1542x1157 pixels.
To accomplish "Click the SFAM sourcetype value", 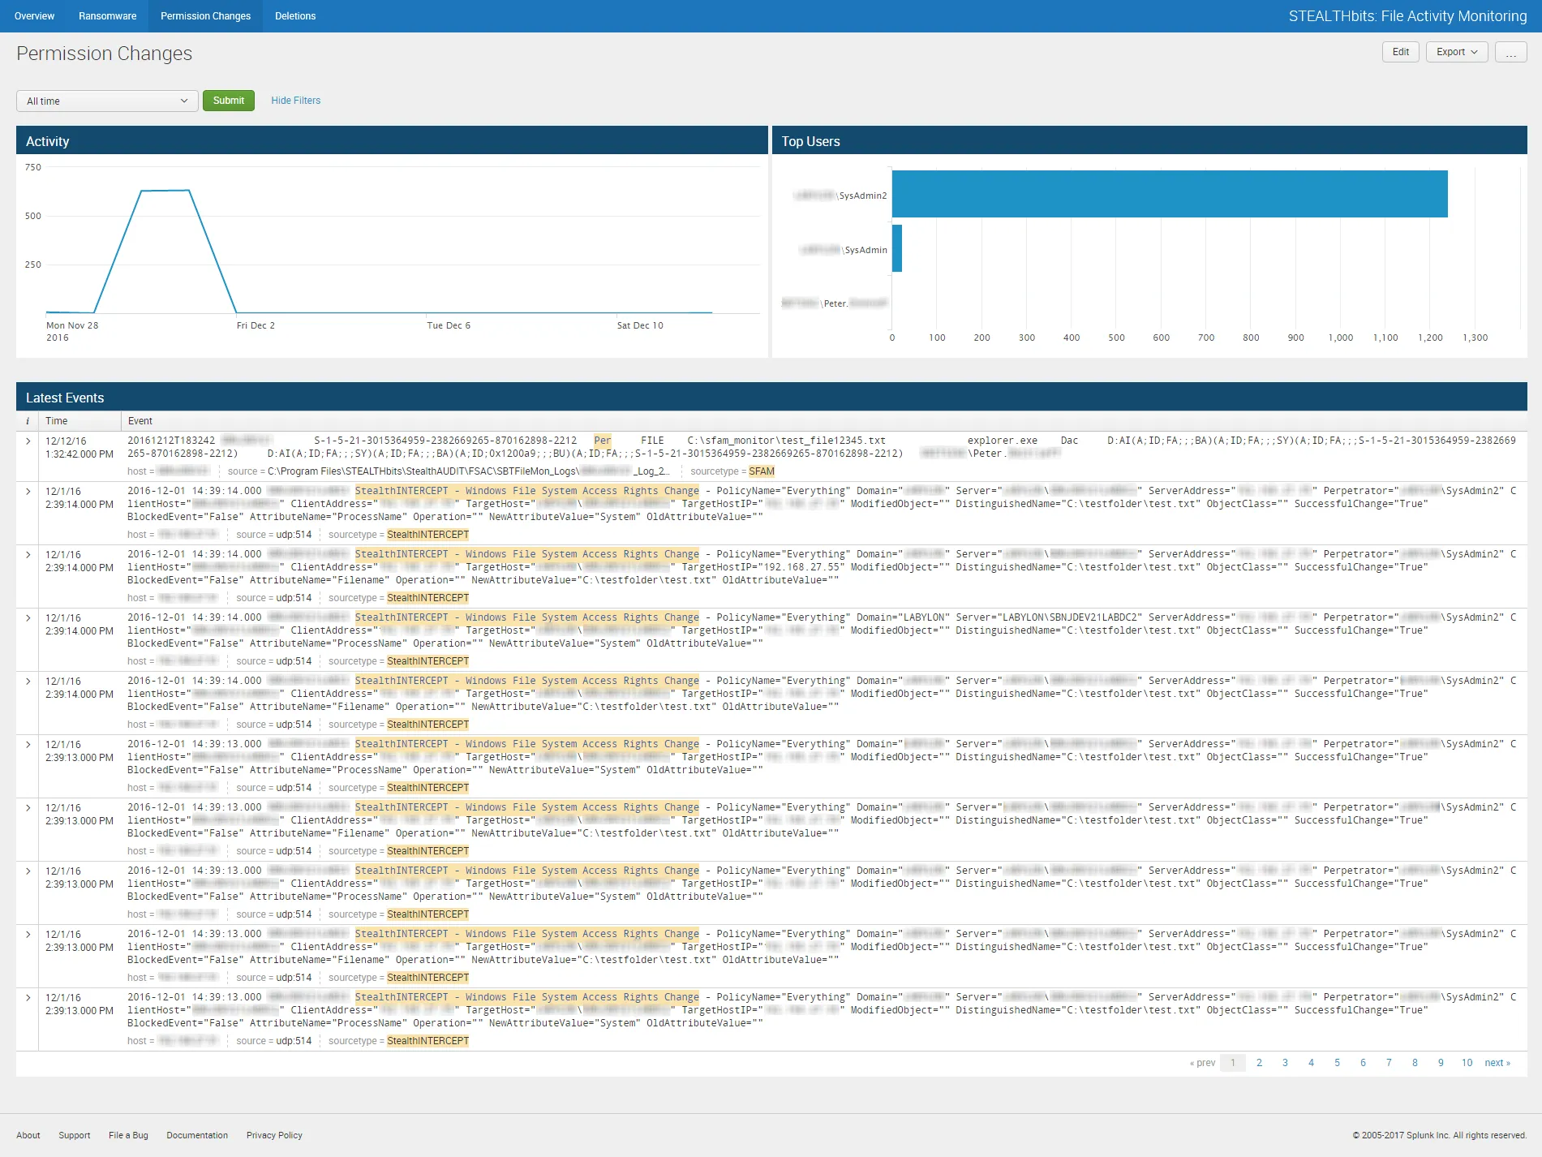I will tap(762, 471).
